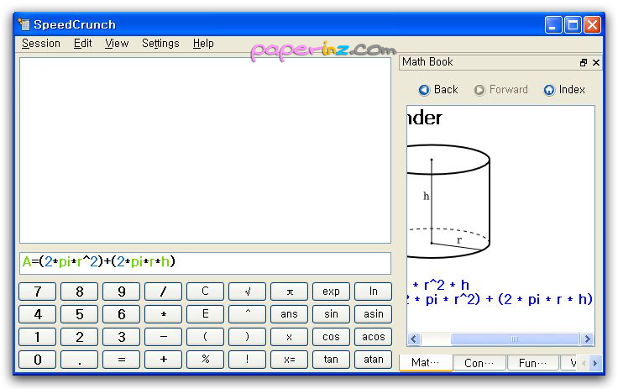Click the equals (=) button
The image size is (618, 389).
point(122,360)
